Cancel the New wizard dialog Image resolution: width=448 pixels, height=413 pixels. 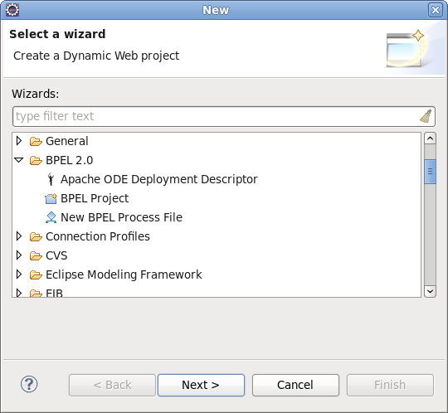point(295,385)
